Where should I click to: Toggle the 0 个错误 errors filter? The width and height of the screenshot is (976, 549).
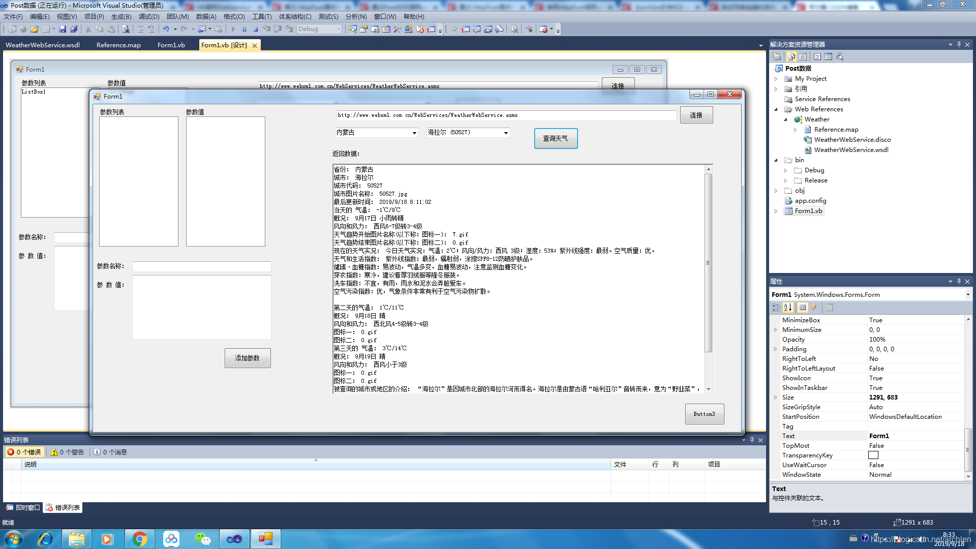click(24, 452)
